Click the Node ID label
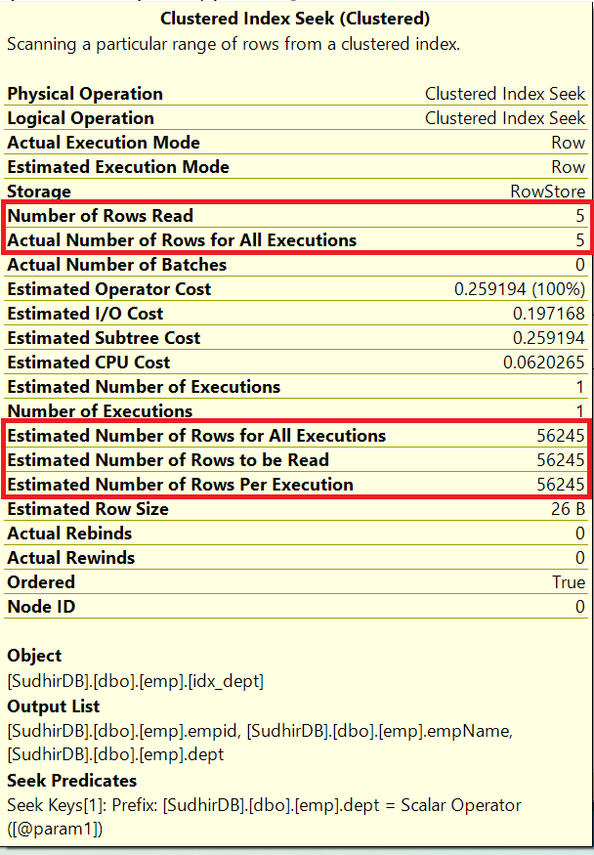 tap(41, 607)
